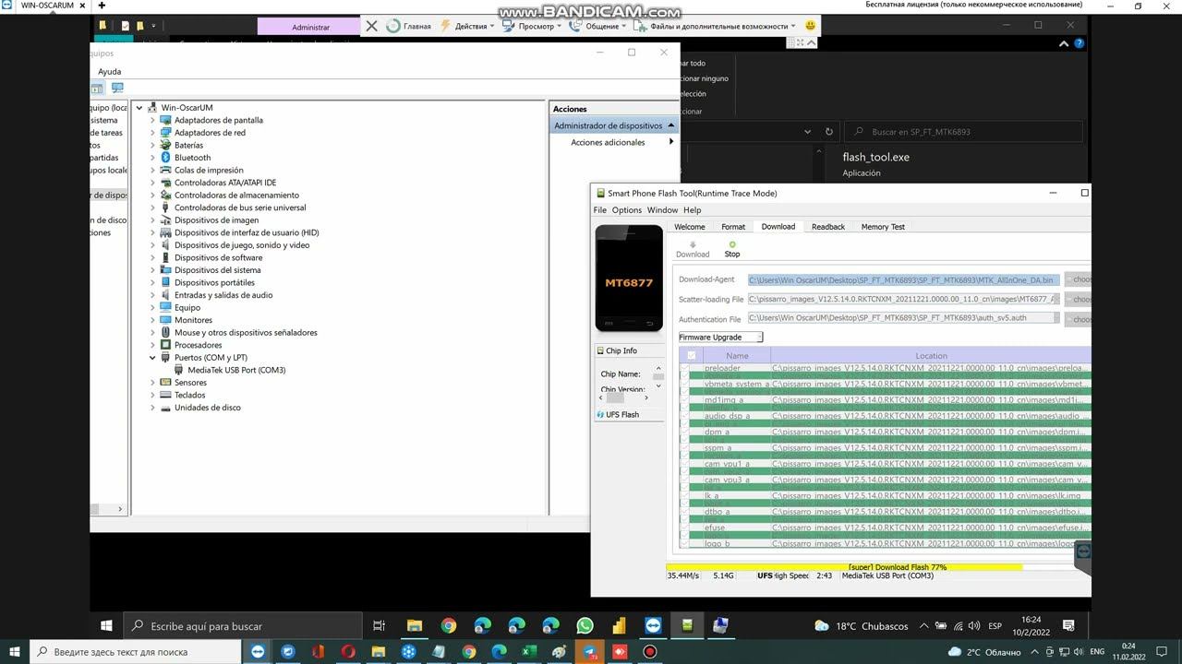Open the remote Windows Start menu
This screenshot has width=1182, height=664.
tap(106, 625)
